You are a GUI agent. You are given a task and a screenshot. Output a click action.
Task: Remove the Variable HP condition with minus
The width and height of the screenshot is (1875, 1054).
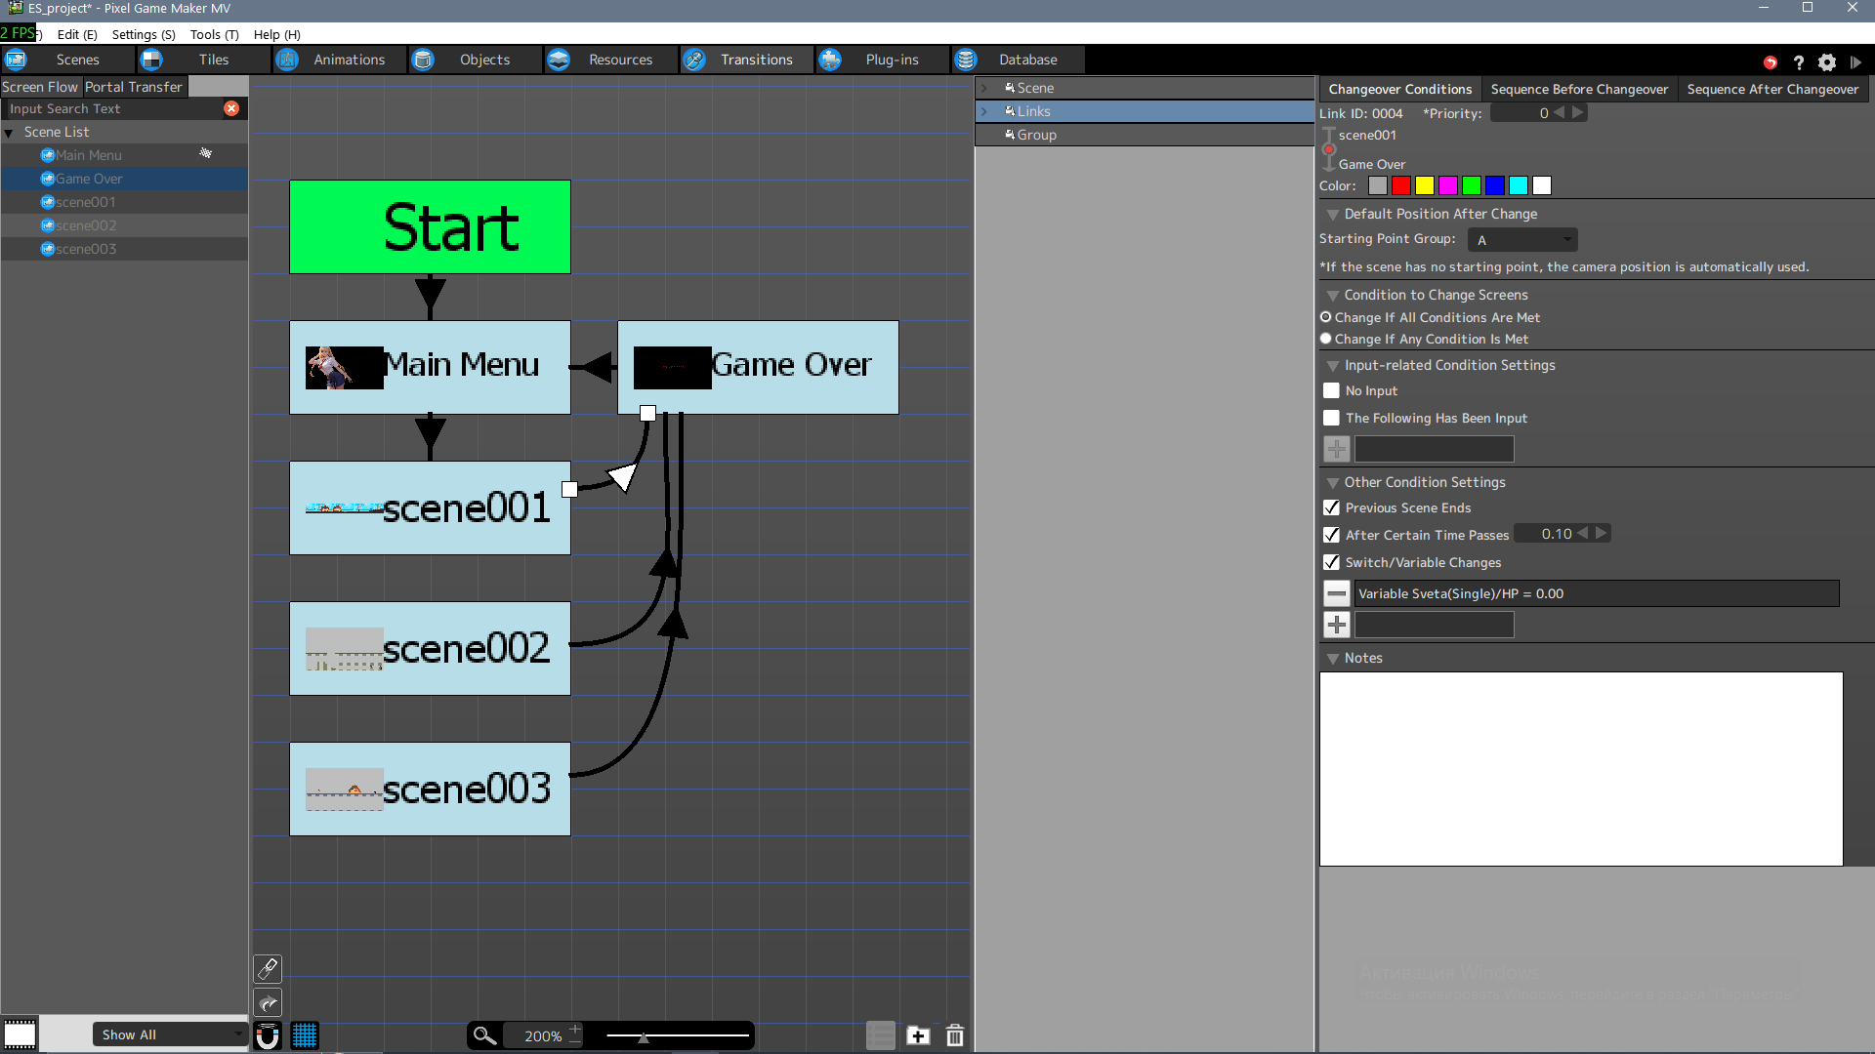coord(1336,593)
